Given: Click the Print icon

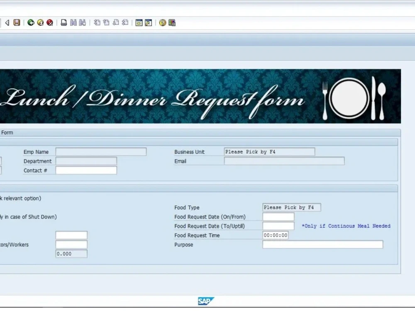Looking at the screenshot, I should coord(64,23).
